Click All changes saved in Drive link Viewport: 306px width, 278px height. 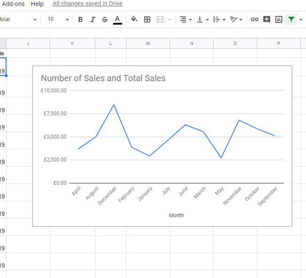point(88,3)
